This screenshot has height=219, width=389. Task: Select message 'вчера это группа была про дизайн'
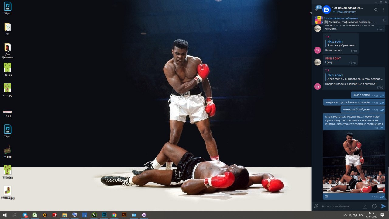[x=354, y=102]
